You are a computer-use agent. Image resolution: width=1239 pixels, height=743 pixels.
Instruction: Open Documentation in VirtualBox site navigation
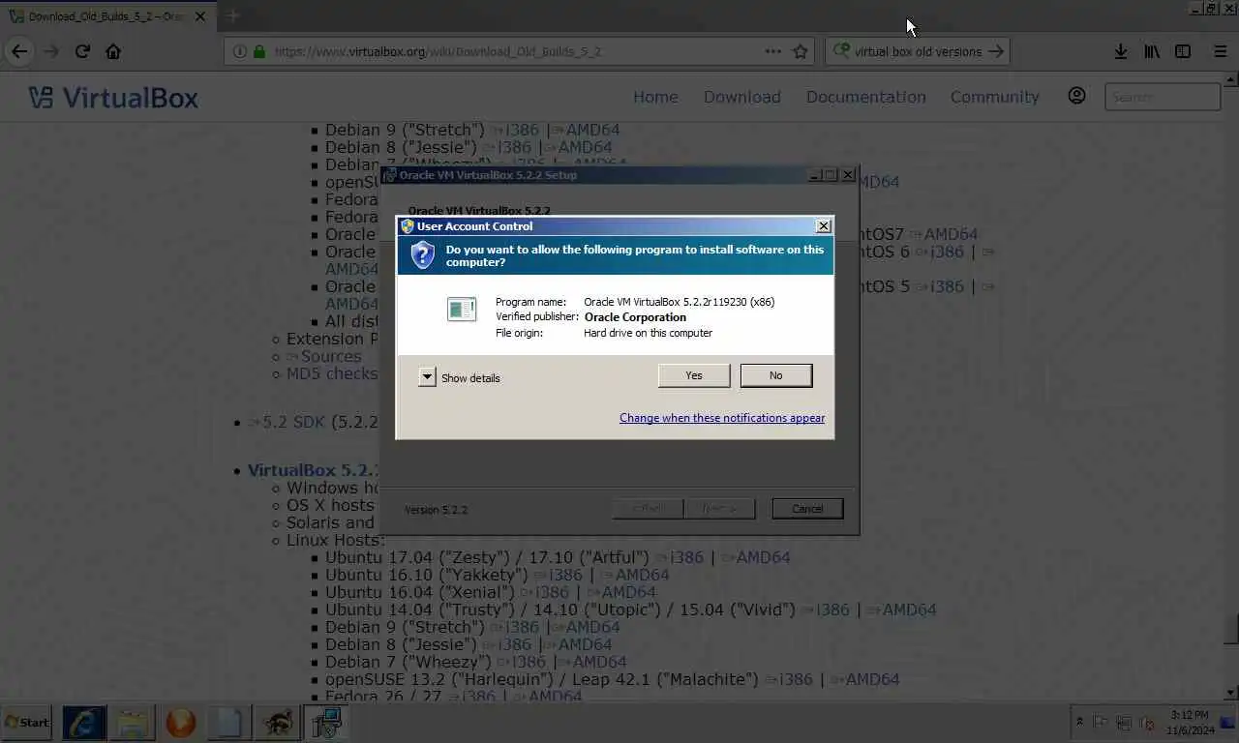866,97
